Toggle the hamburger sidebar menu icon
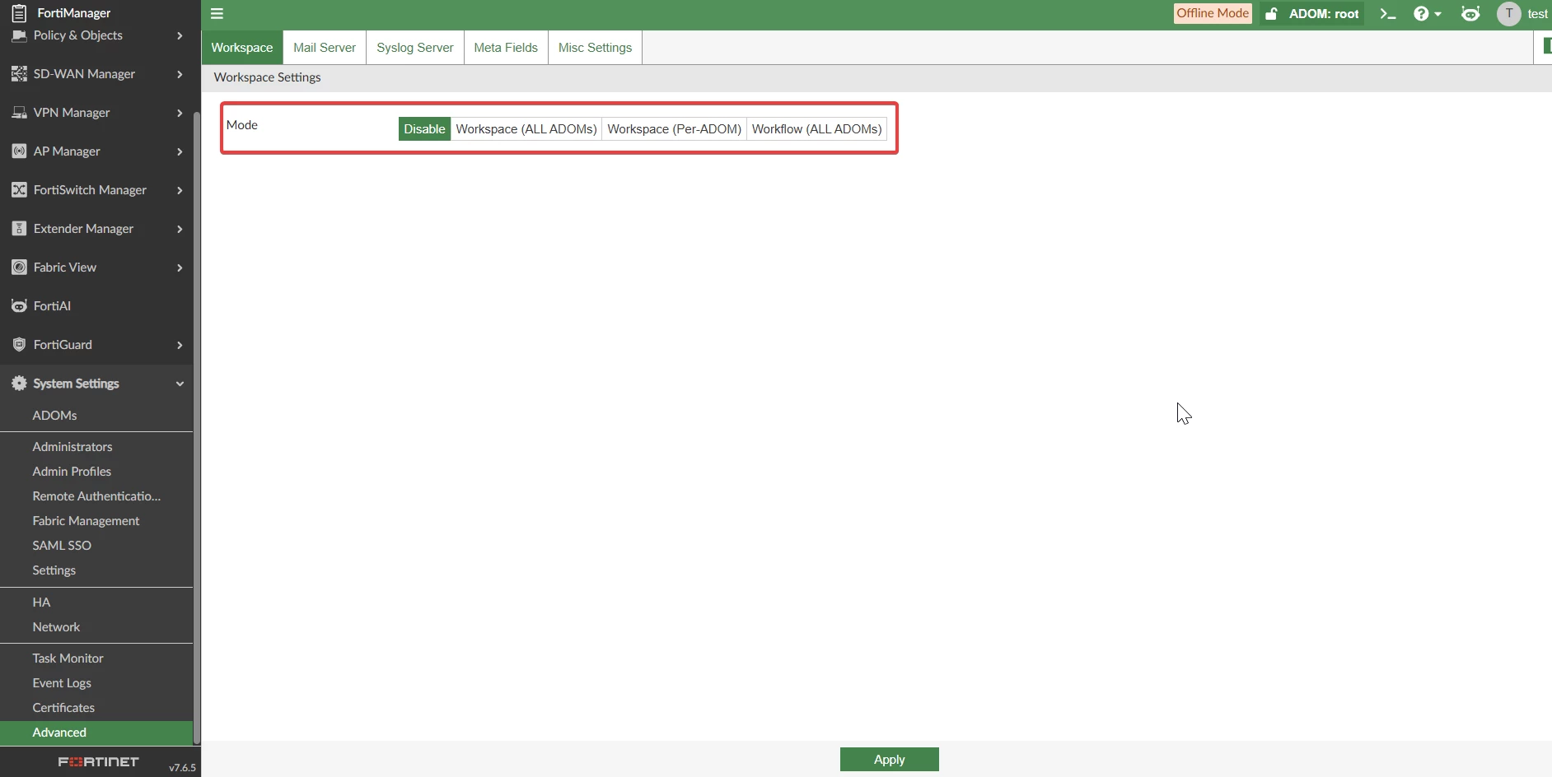 [217, 14]
